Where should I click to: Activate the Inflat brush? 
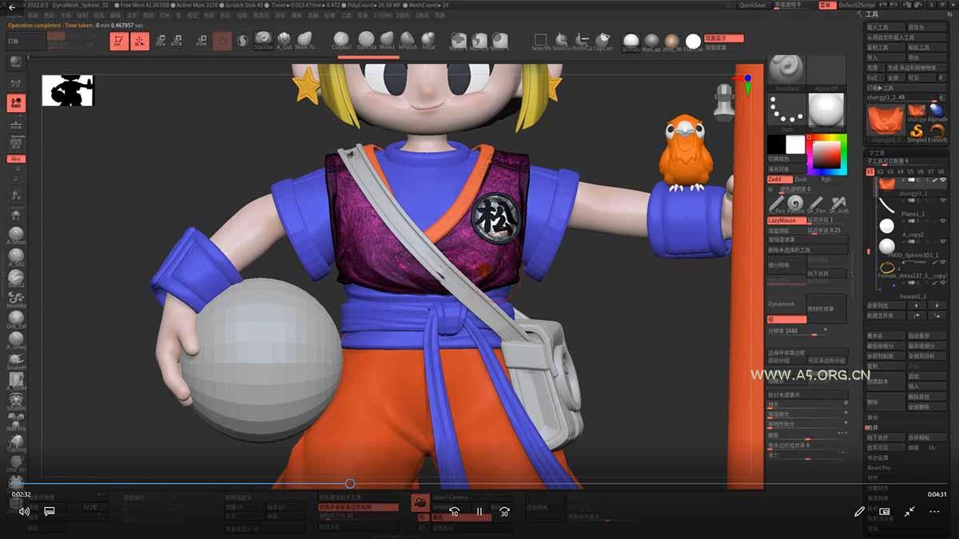click(428, 38)
